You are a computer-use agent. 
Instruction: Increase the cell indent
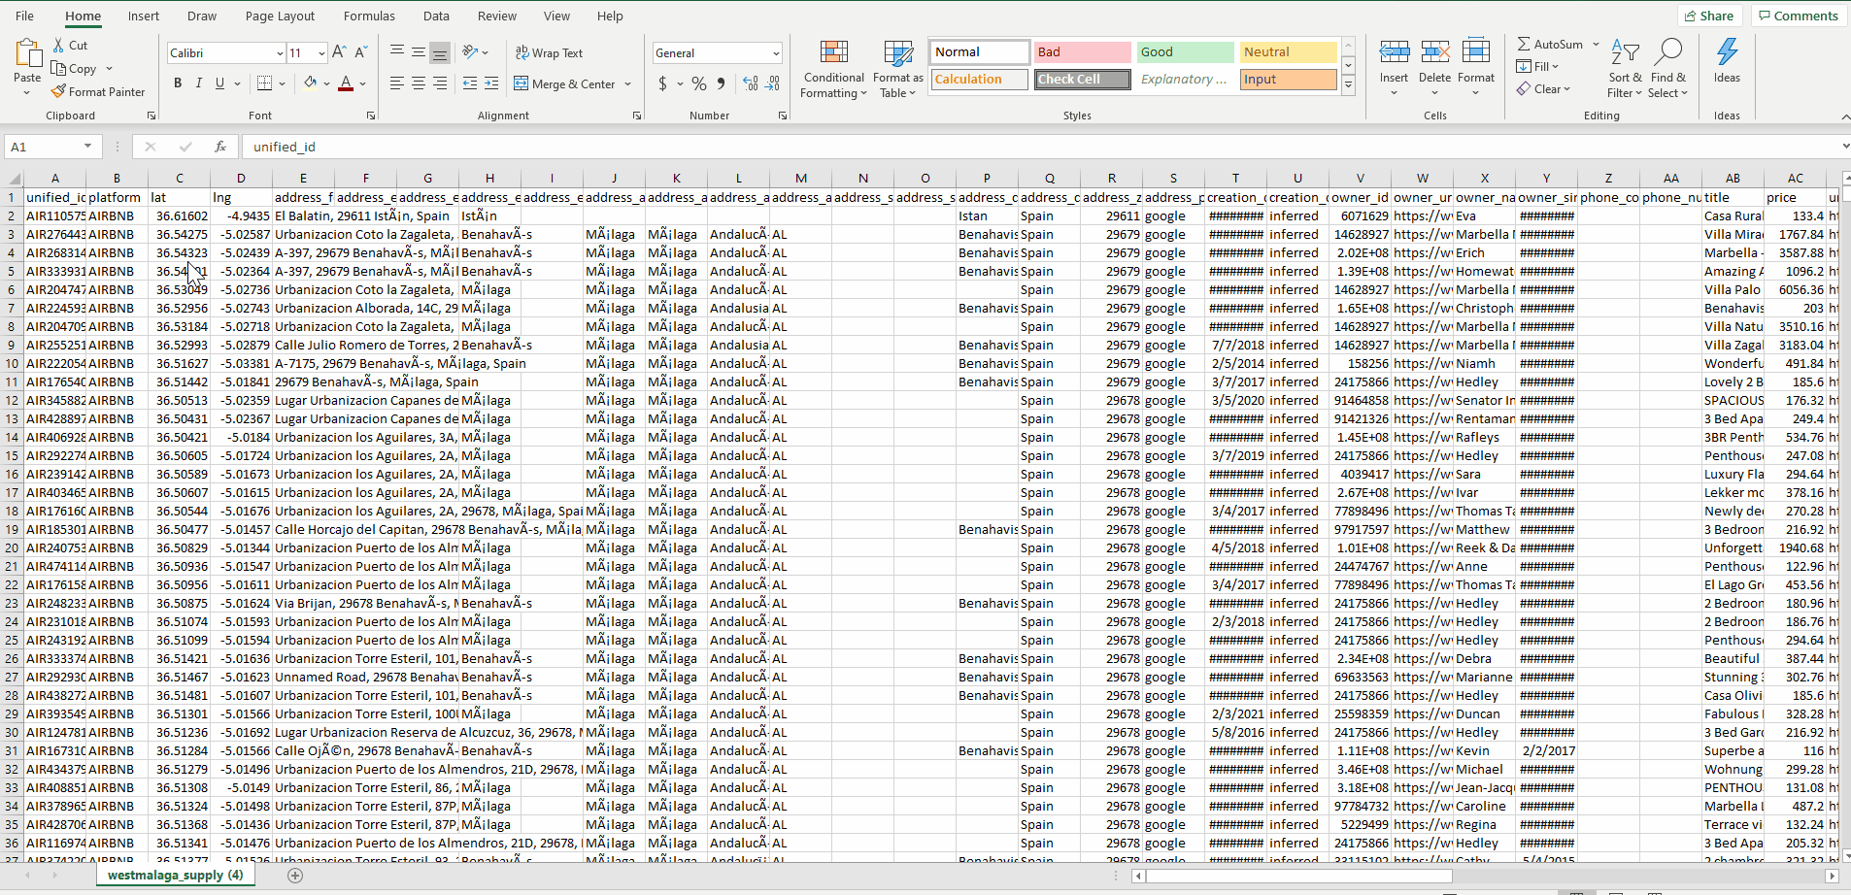click(491, 83)
